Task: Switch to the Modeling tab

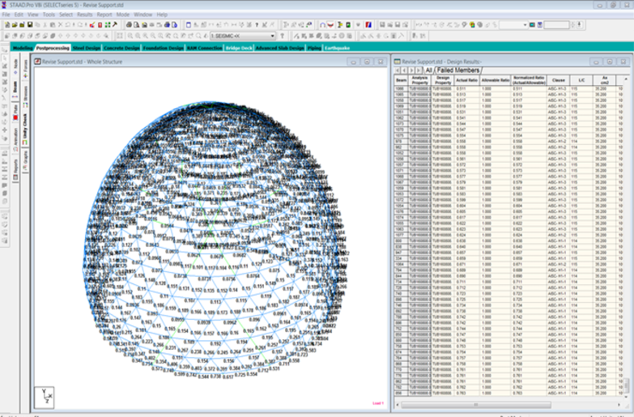Action: (23, 48)
